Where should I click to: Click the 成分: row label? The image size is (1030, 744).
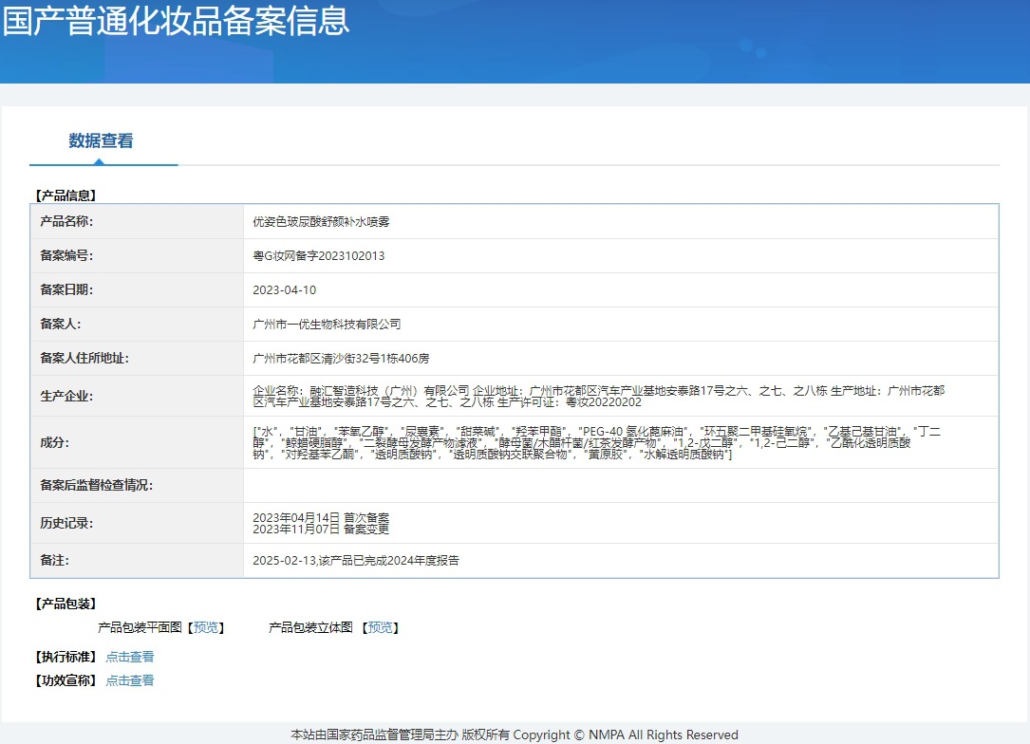54,442
